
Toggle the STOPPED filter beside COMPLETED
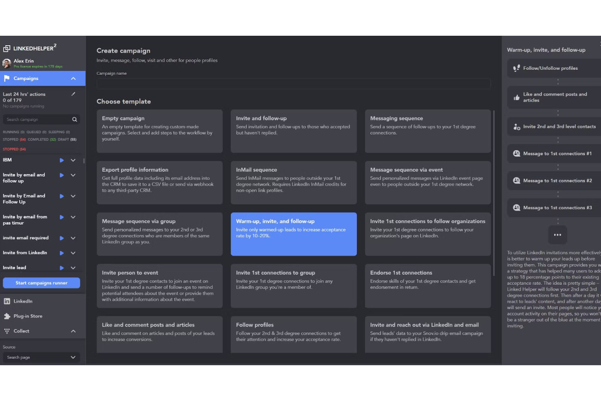14,139
